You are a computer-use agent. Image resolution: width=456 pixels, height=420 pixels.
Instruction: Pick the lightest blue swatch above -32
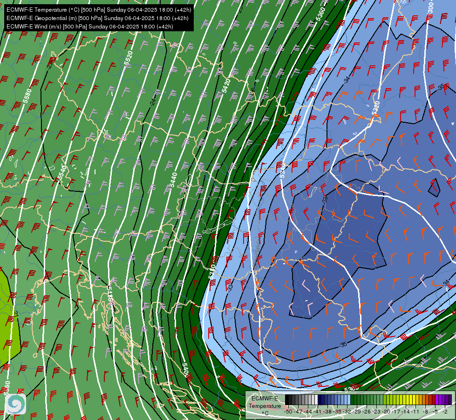349,399
